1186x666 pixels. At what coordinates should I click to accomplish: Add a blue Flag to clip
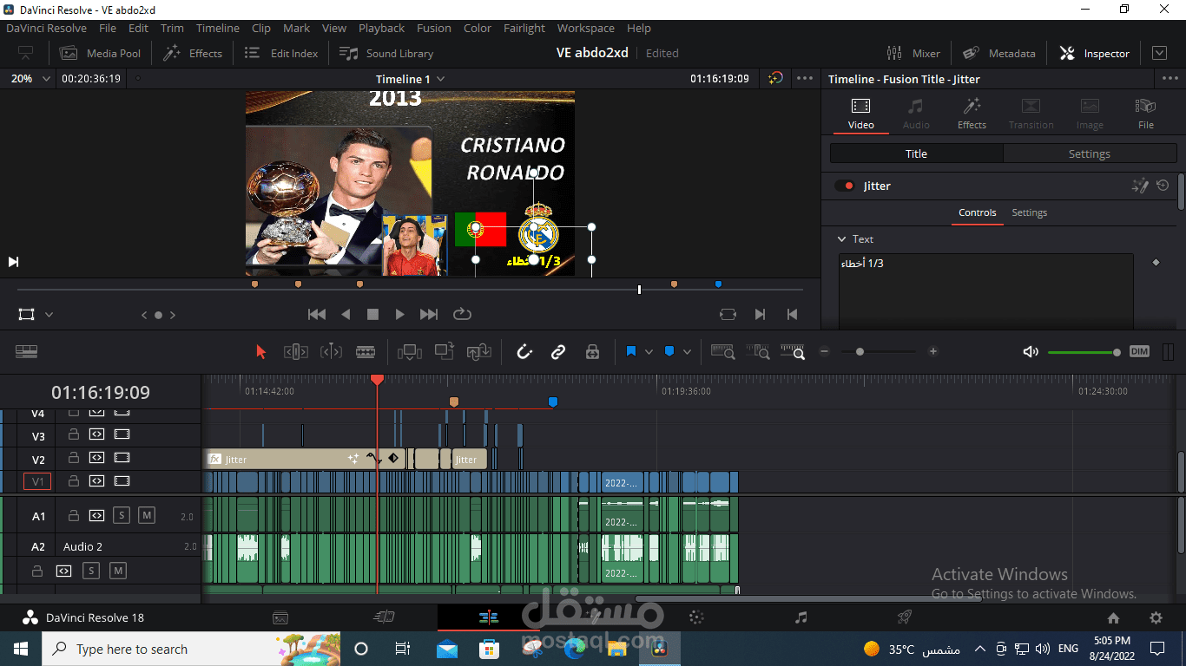(x=631, y=351)
